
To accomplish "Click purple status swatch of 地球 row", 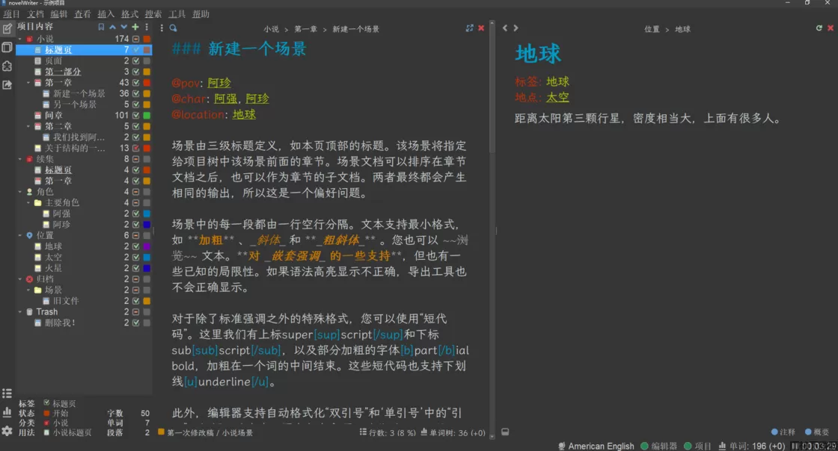I will (147, 246).
